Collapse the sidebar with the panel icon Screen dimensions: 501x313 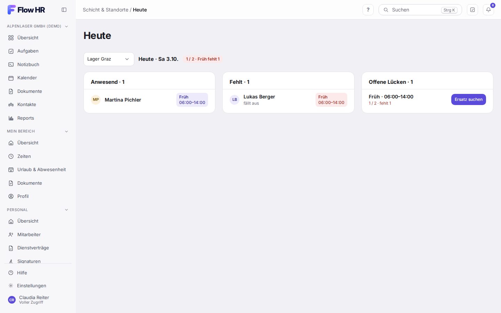coord(64,10)
